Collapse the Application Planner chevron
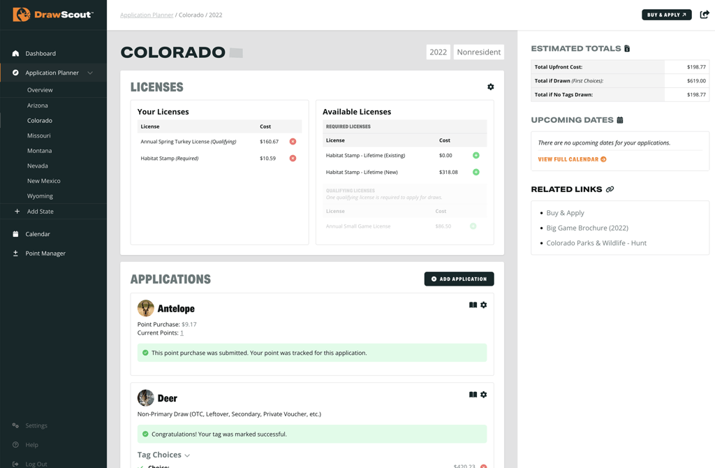 pyautogui.click(x=90, y=73)
